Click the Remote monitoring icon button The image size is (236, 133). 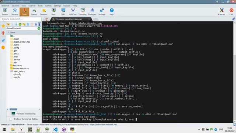24,113
